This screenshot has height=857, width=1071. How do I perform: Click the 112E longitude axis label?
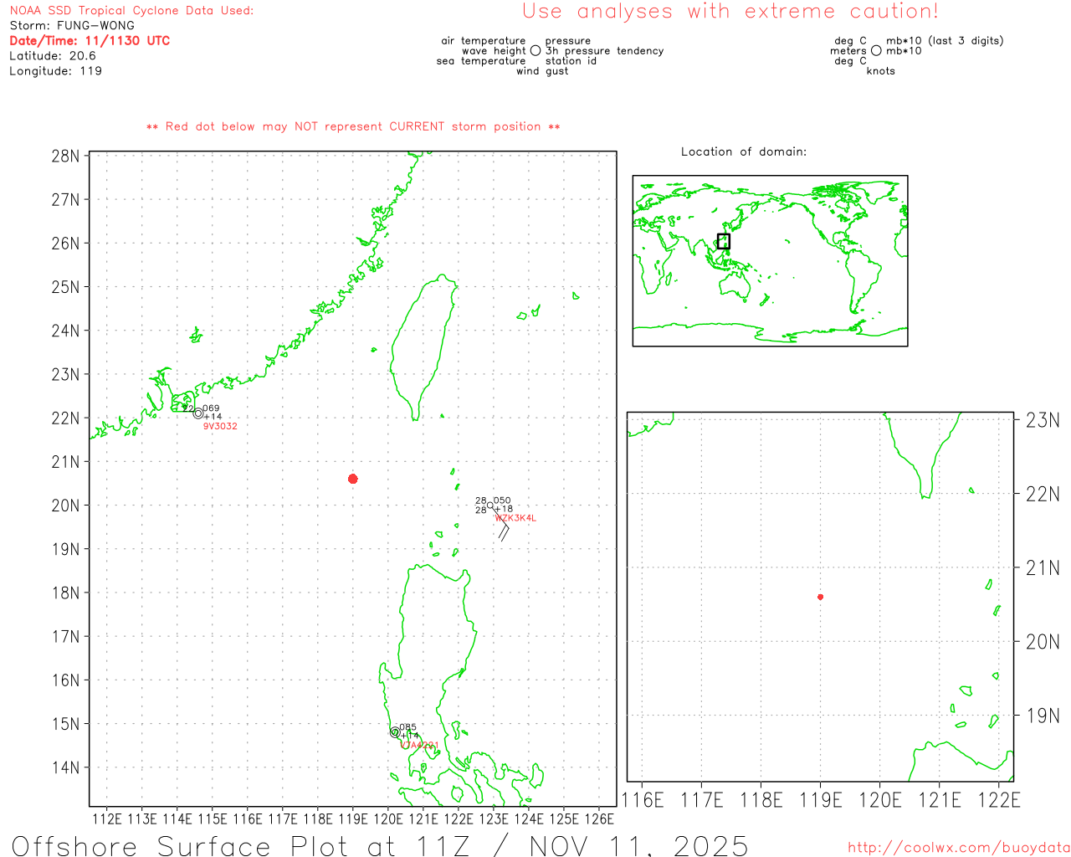pos(107,819)
